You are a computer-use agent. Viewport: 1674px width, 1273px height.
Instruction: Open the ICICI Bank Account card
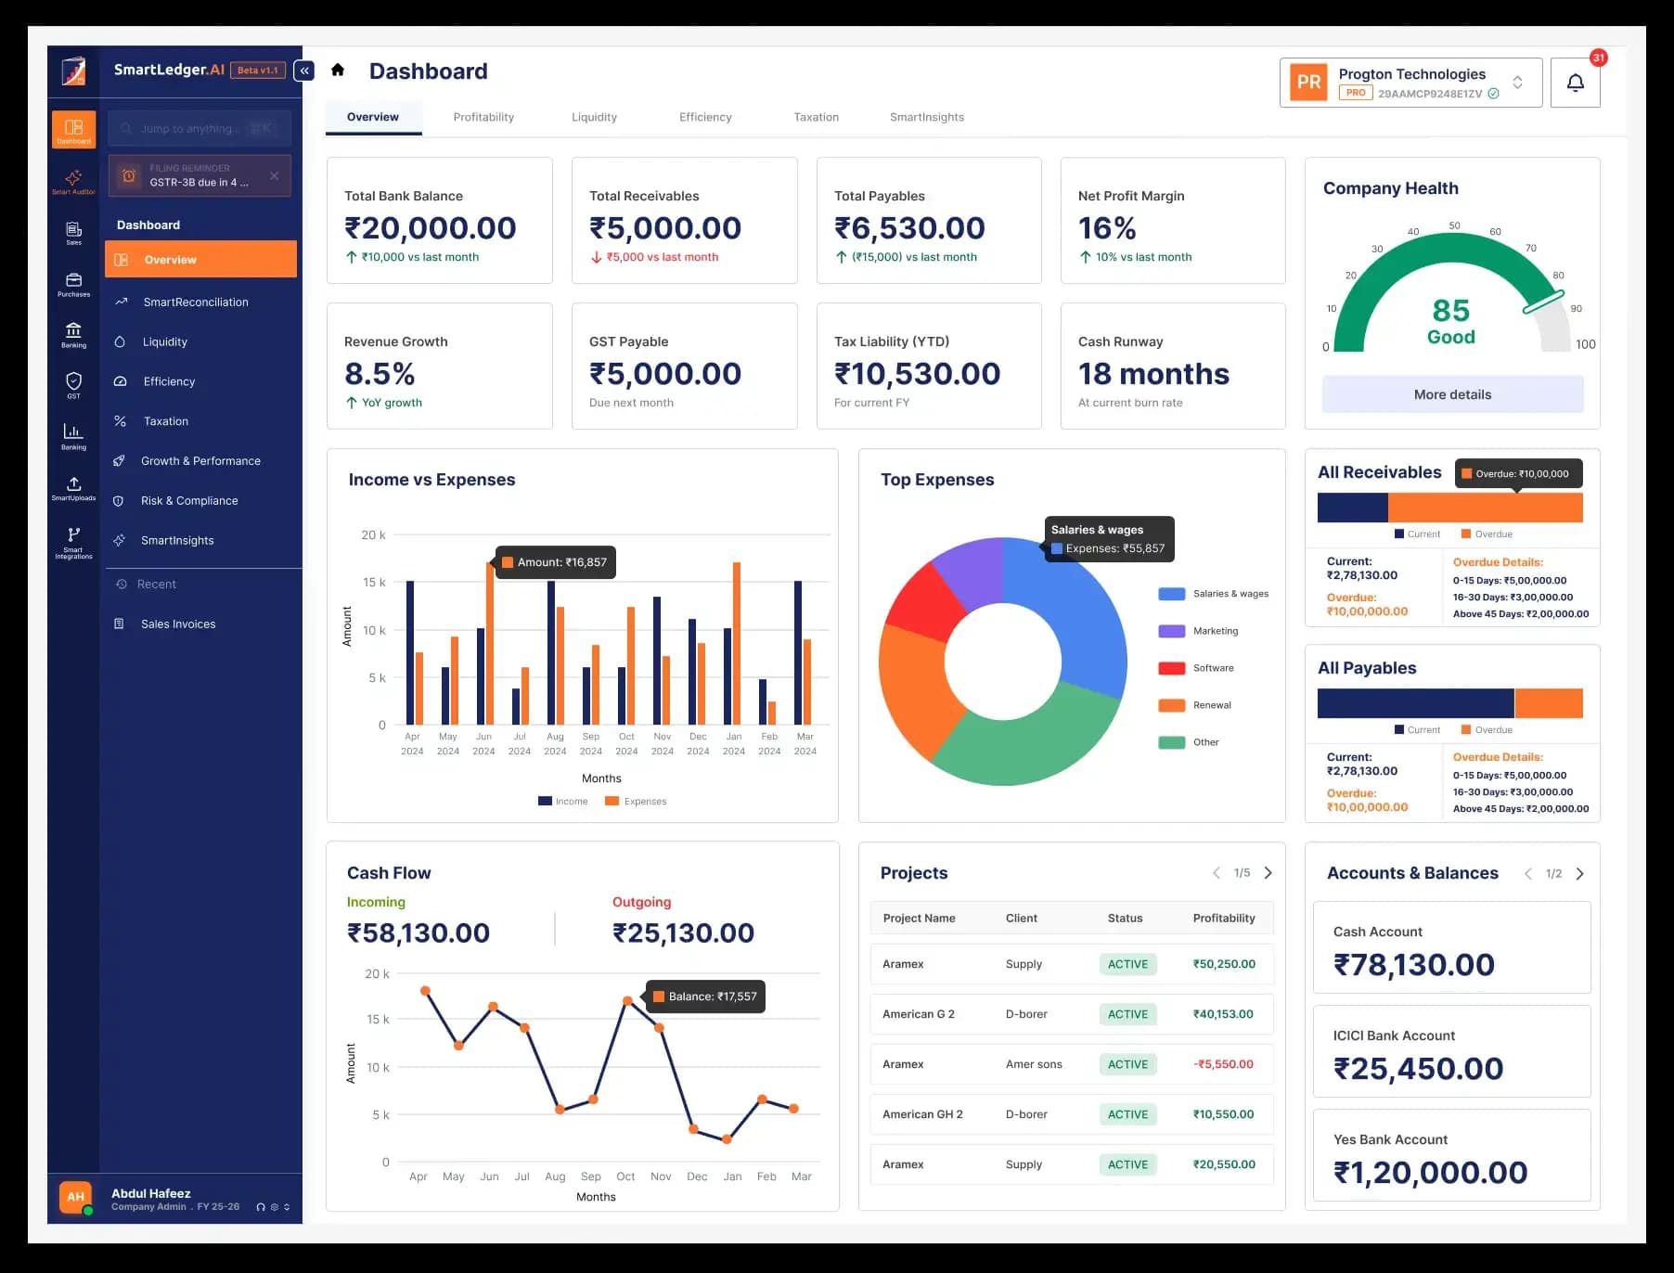tap(1451, 1052)
